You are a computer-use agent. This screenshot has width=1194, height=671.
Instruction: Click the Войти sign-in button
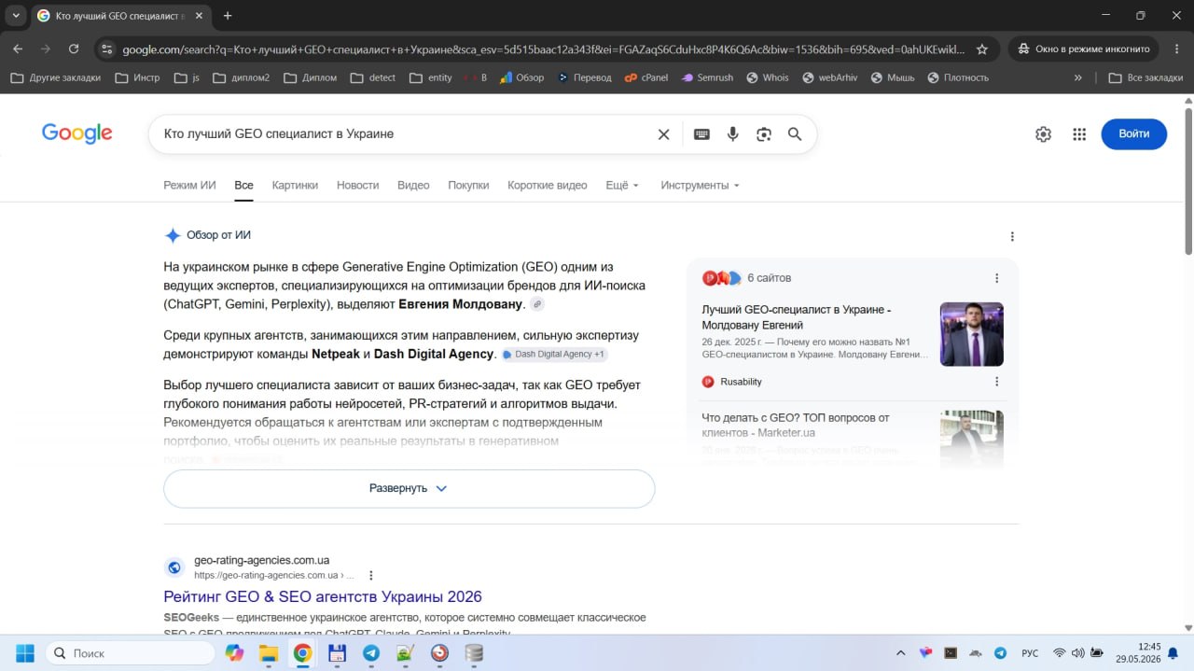1133,134
